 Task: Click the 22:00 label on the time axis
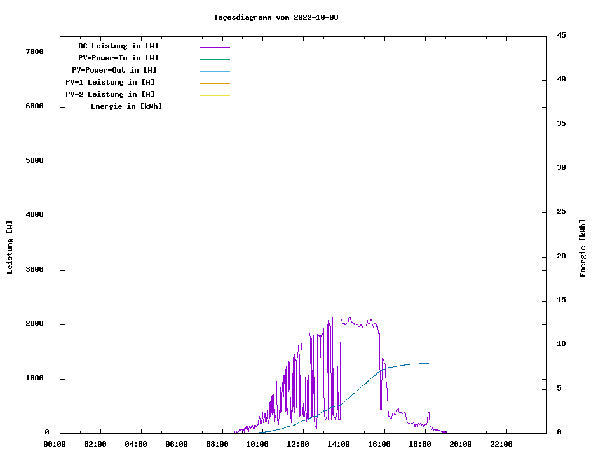(x=501, y=444)
